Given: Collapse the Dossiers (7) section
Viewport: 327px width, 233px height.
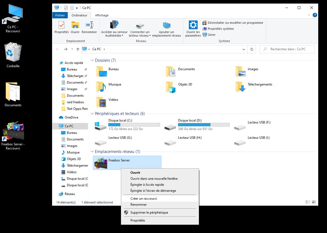Looking at the screenshot, I should point(92,60).
